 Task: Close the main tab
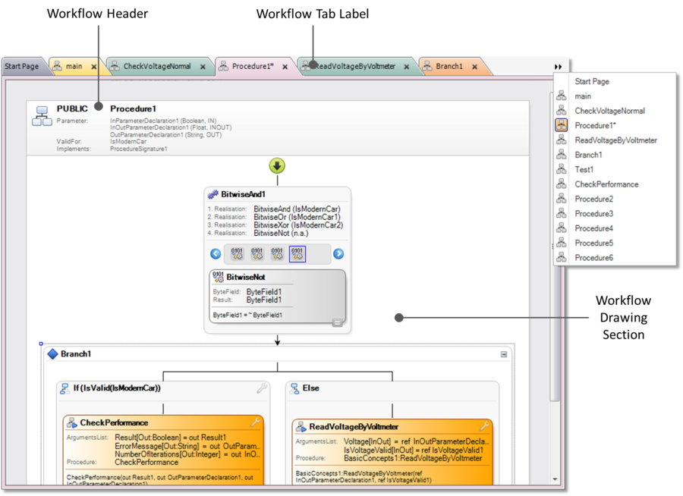(94, 67)
